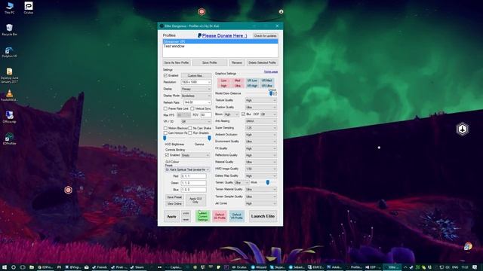Toggle the Blur checkbox
This screenshot has height=271, width=483.
(x=243, y=114)
